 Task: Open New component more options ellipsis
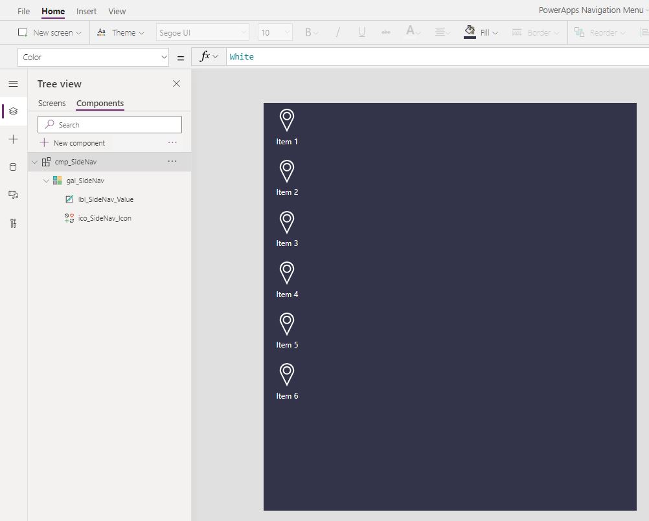pyautogui.click(x=172, y=142)
